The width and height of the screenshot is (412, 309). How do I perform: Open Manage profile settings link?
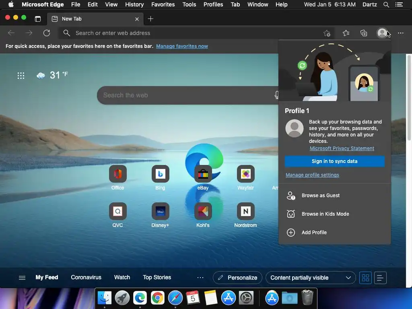click(x=312, y=175)
